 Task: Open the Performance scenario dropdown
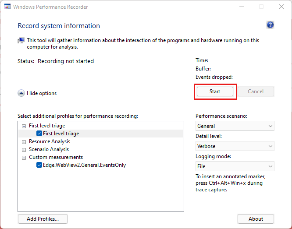[235, 126]
